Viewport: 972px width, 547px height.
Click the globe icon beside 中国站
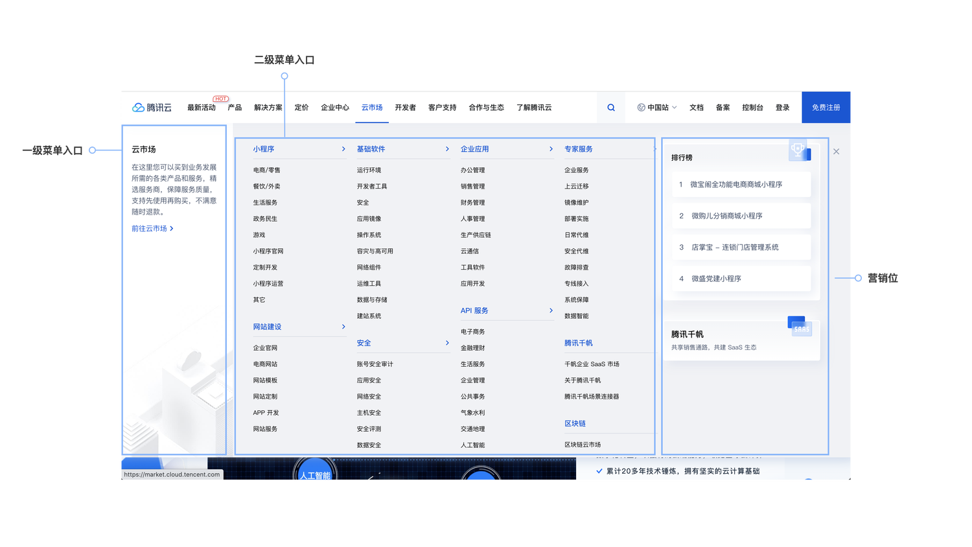[x=641, y=108]
